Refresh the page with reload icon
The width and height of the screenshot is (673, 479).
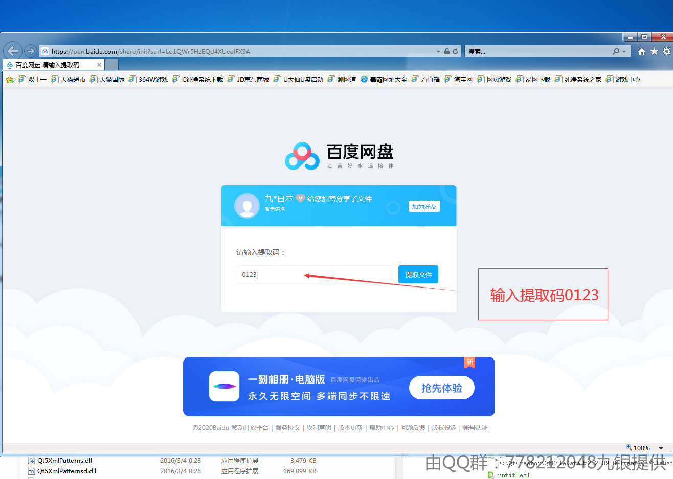[x=455, y=51]
